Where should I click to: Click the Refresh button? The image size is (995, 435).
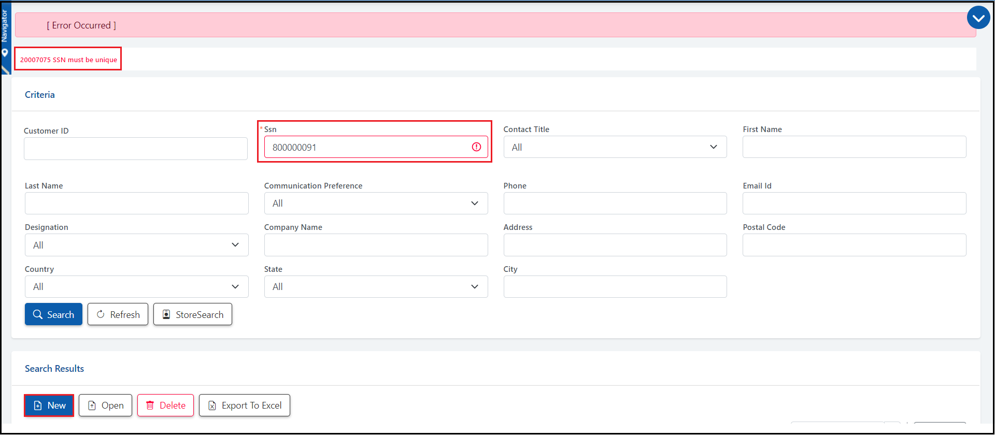[x=118, y=314]
